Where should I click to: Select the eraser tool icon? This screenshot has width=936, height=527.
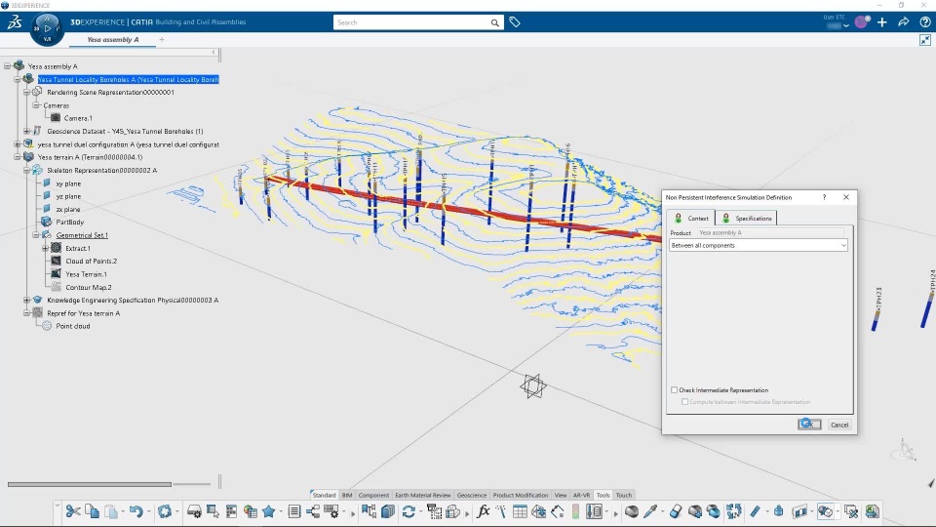coord(675,511)
